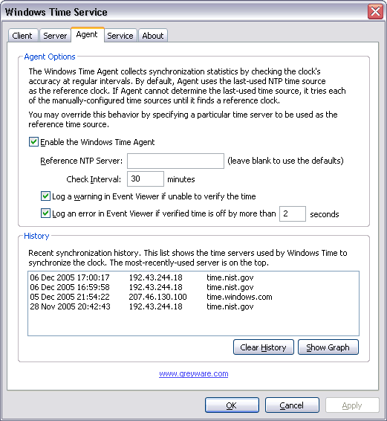Toggle Log a warning in Event Viewer checkbox
The image size is (387, 421).
point(45,196)
